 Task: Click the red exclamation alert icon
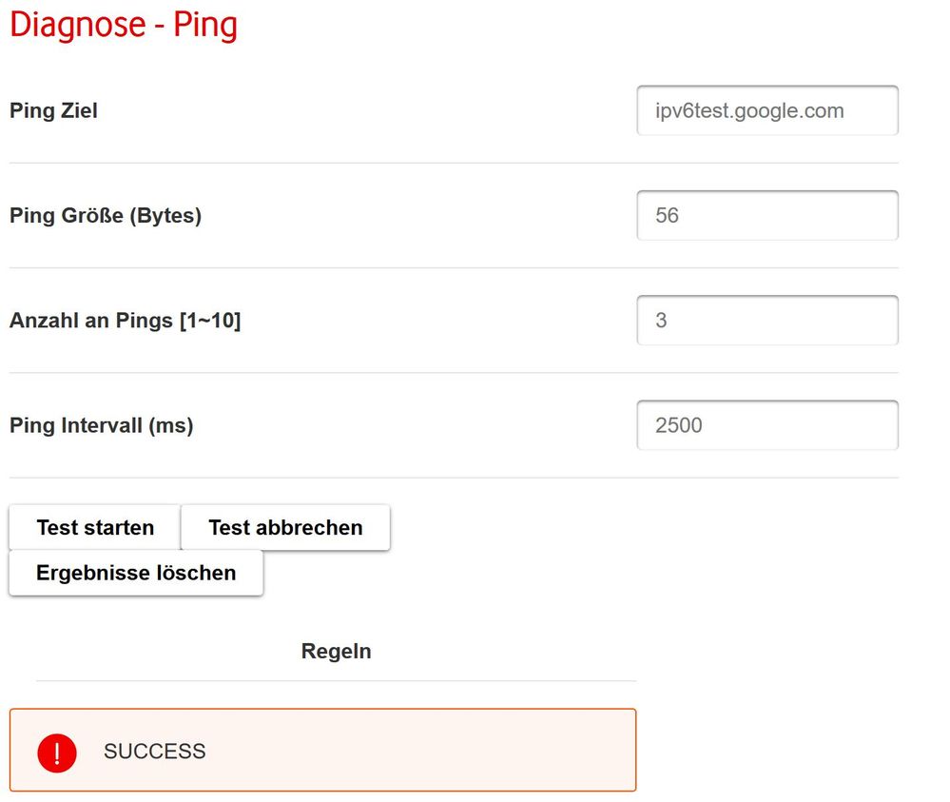coord(57,752)
